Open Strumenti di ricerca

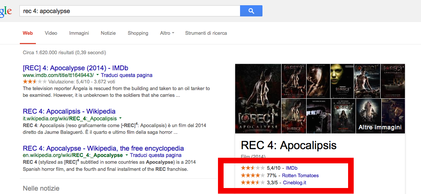[x=206, y=33]
